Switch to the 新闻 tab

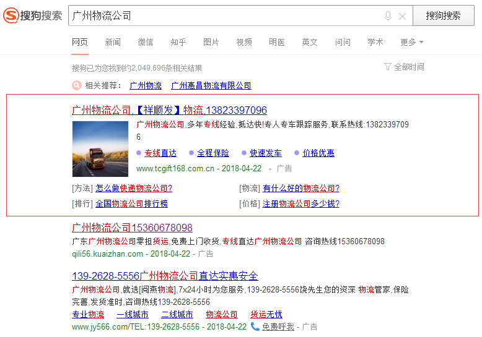[113, 42]
